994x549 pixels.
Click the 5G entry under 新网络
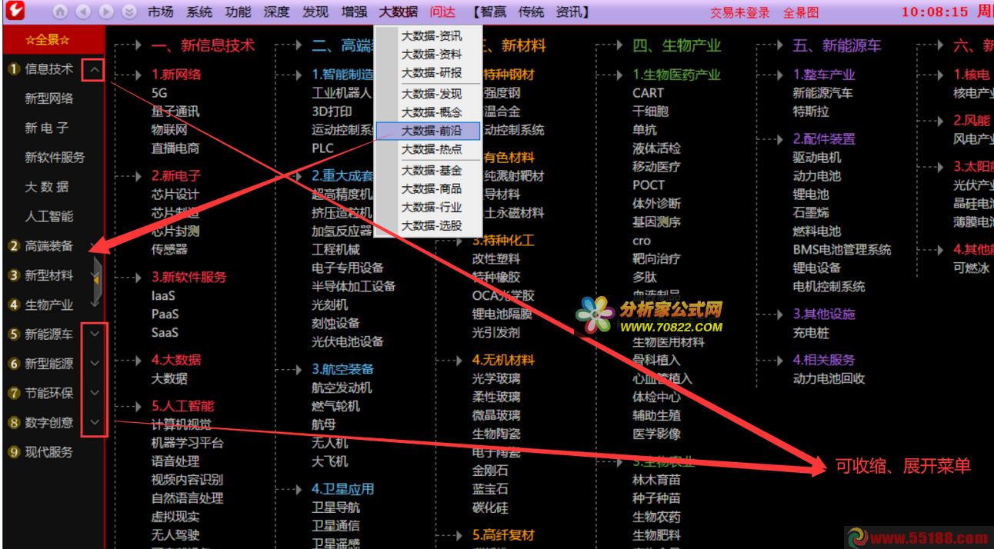click(x=159, y=93)
